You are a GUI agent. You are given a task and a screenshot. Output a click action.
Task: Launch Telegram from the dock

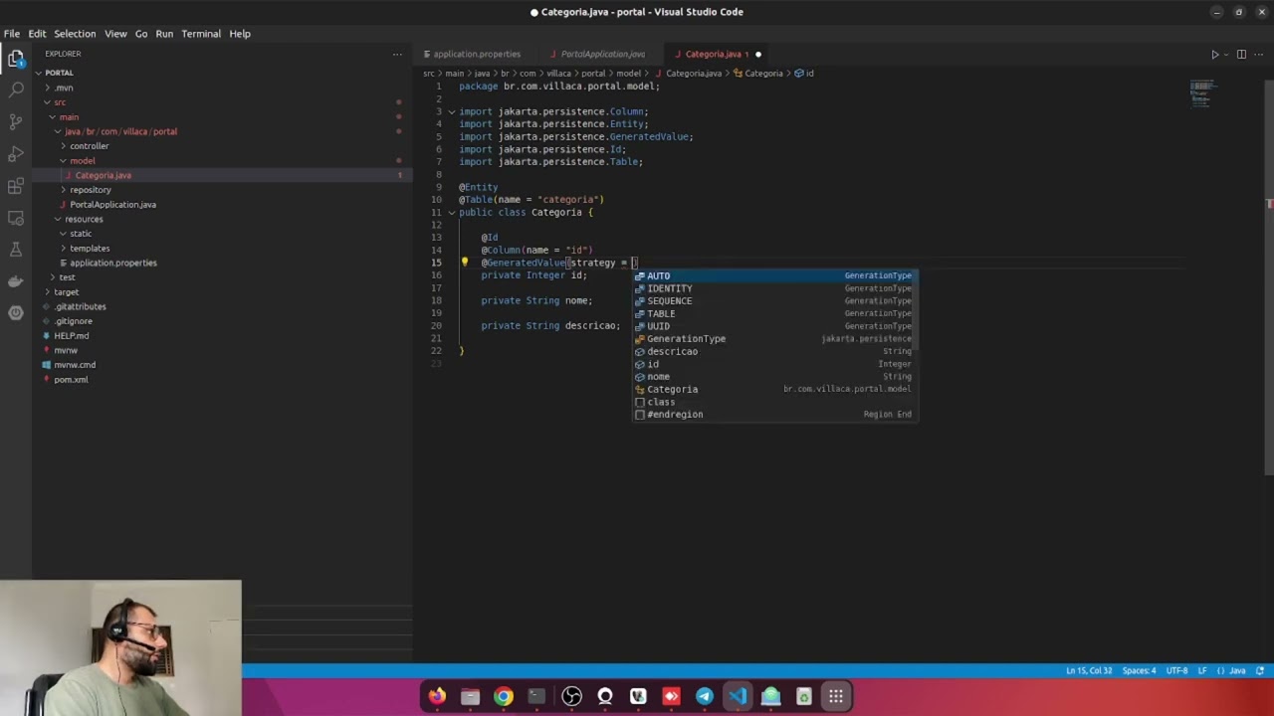(704, 696)
